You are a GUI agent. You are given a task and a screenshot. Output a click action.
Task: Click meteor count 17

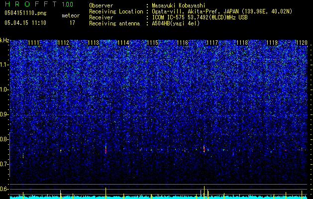coord(72,23)
